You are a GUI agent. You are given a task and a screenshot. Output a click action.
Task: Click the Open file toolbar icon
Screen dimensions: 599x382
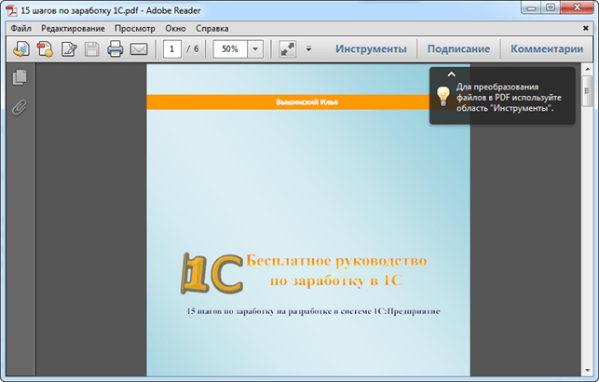(x=21, y=49)
